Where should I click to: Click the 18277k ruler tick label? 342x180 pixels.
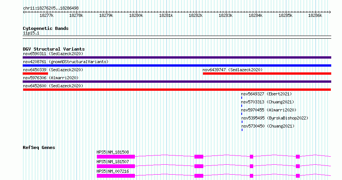pyautogui.click(x=46, y=15)
